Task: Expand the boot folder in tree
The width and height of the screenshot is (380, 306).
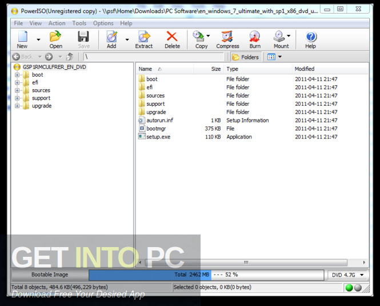Action: click(17, 75)
